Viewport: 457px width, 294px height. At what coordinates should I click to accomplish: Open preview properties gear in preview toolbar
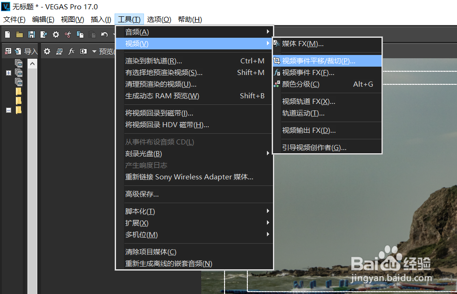47,52
